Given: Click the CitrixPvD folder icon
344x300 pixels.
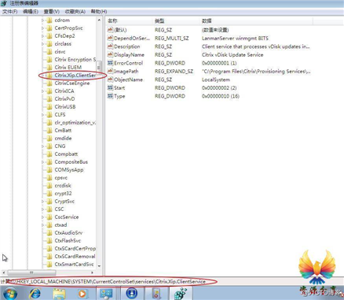Looking at the screenshot, I should point(49,99).
